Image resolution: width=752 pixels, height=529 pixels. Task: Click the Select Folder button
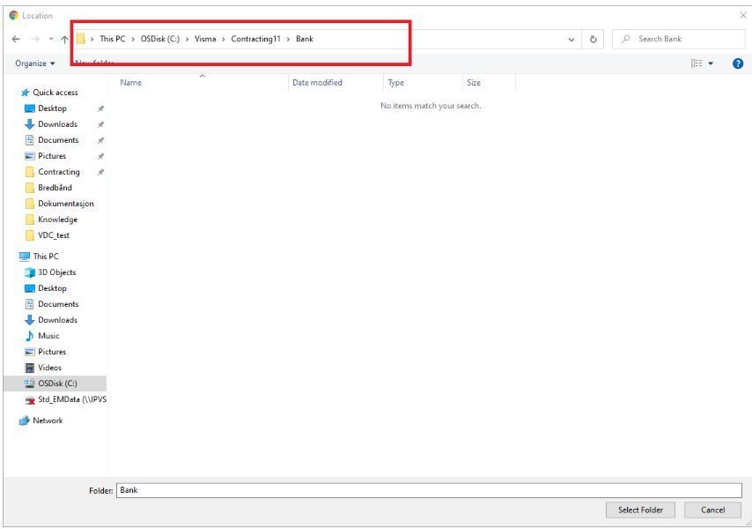(x=640, y=510)
